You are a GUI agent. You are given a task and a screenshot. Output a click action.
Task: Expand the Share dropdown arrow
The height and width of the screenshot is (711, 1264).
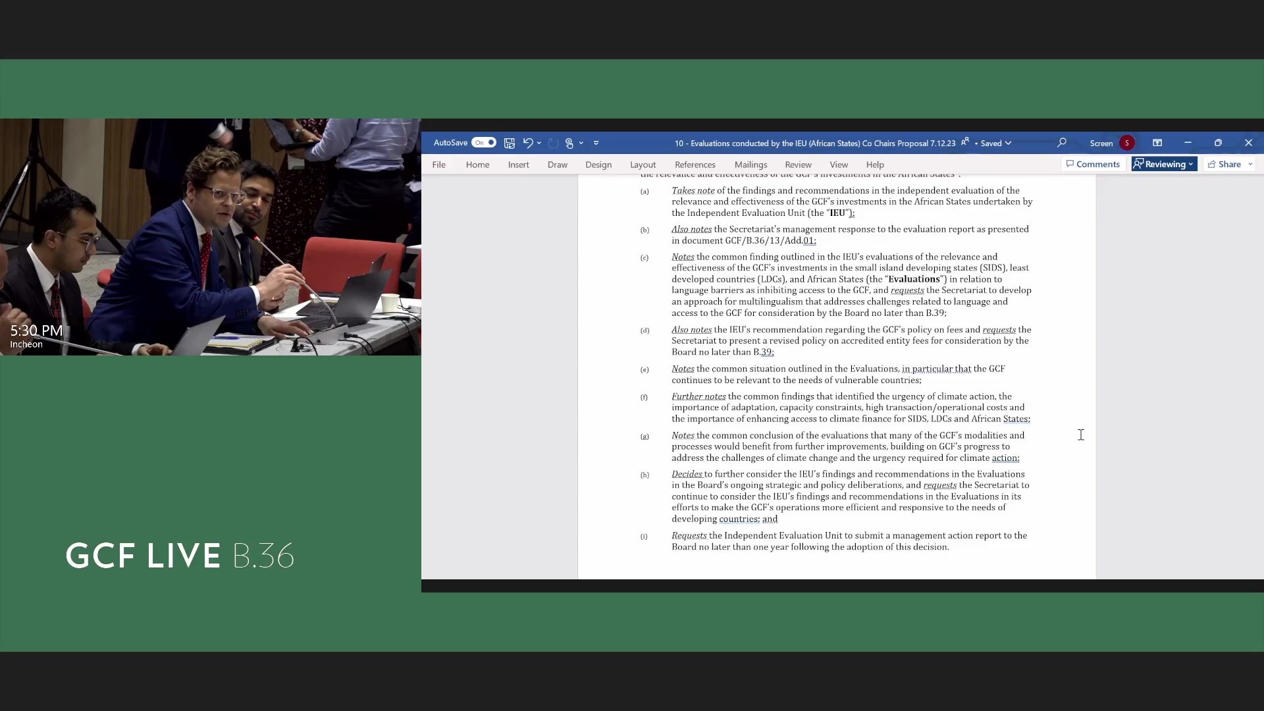[1250, 164]
